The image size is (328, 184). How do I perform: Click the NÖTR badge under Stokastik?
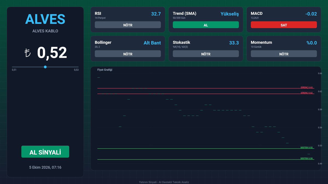206,54
